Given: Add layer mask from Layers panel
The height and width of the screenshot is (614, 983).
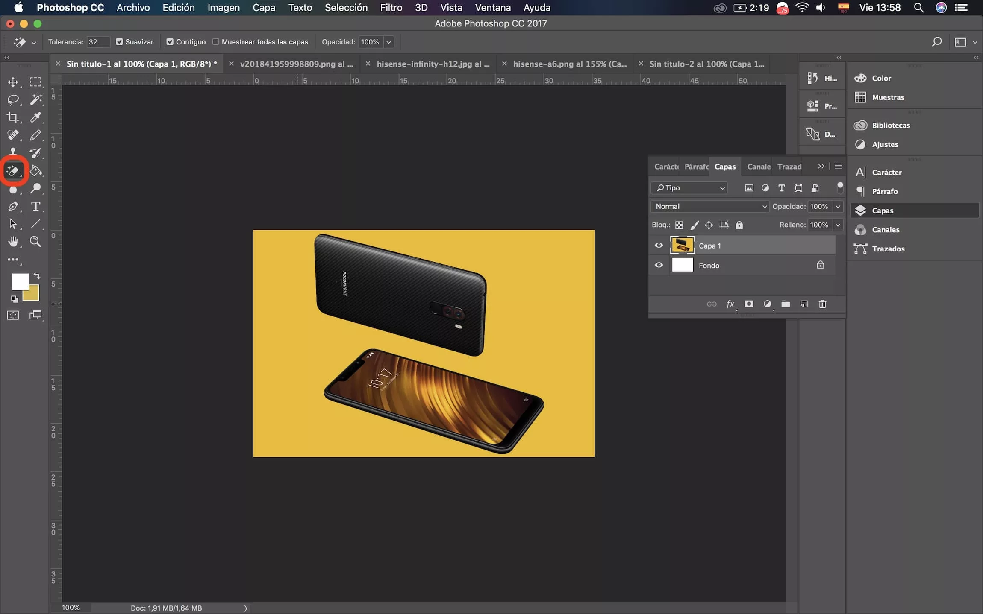Looking at the screenshot, I should pos(749,304).
